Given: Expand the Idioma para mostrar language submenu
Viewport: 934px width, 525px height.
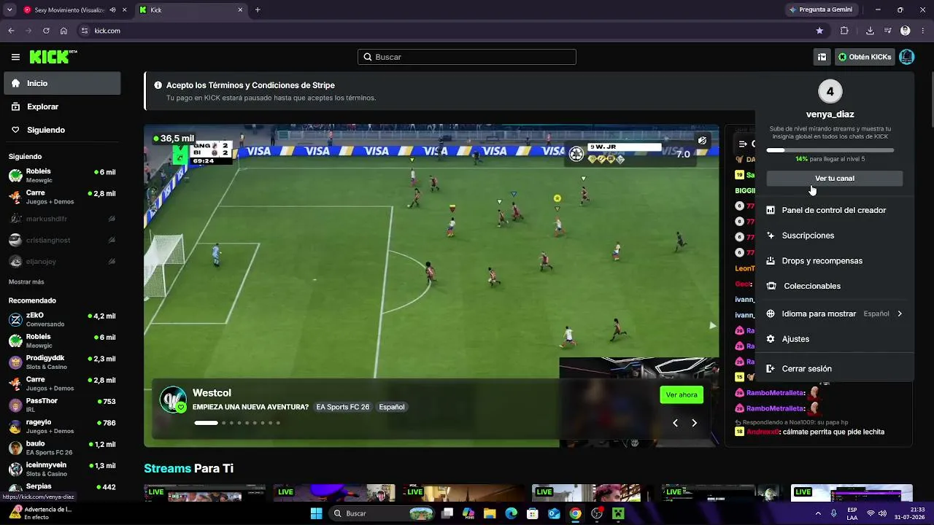Looking at the screenshot, I should coord(835,314).
